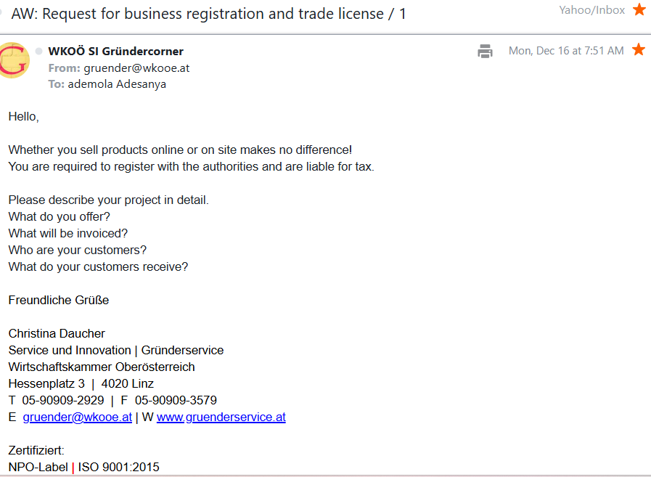Screen dimensions: 651x477
Task: Click the text 'Freundliche Grüße'
Action: [x=59, y=301]
